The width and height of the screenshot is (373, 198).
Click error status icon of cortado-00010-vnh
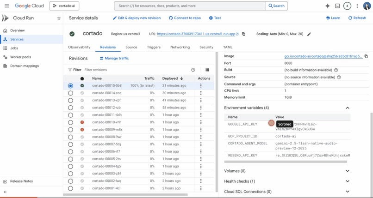click(x=82, y=122)
